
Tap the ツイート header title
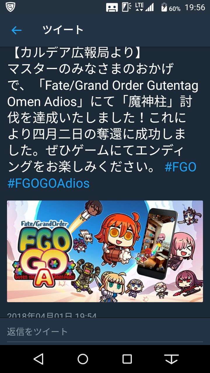[63, 30]
